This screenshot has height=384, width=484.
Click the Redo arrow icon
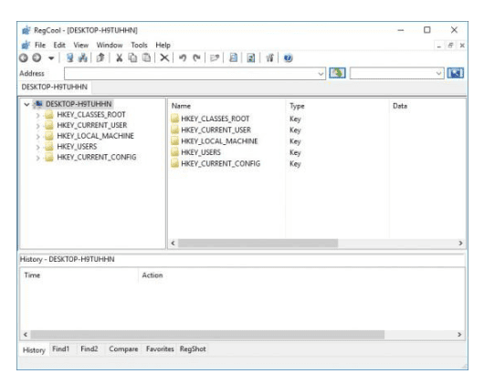(196, 58)
